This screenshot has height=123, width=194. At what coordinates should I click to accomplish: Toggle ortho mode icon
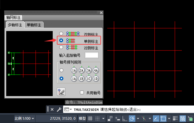click(x=125, y=119)
